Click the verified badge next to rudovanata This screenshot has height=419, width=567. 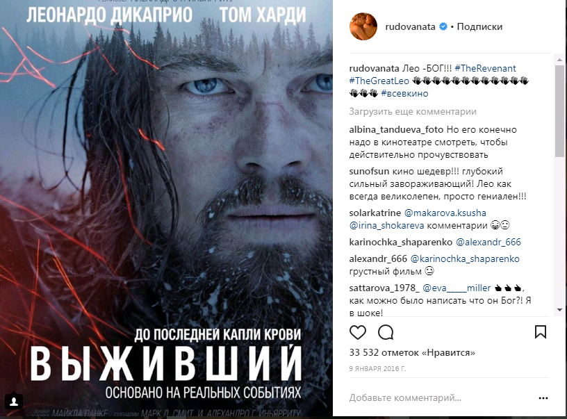click(443, 26)
